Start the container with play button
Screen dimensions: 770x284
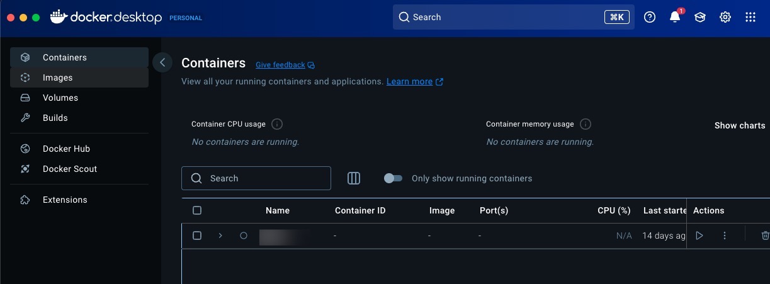pos(699,236)
